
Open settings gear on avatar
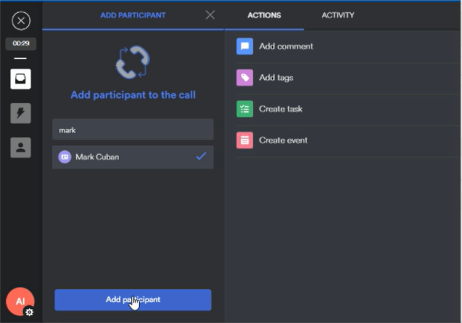[29, 312]
